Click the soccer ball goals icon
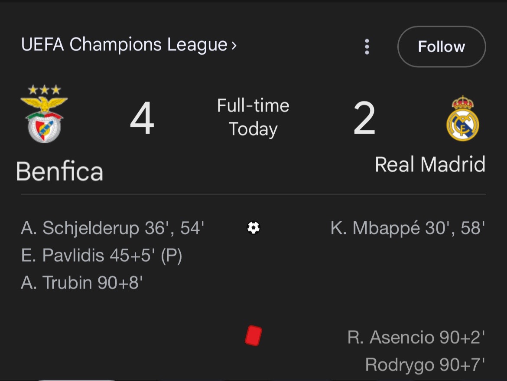 tap(253, 227)
